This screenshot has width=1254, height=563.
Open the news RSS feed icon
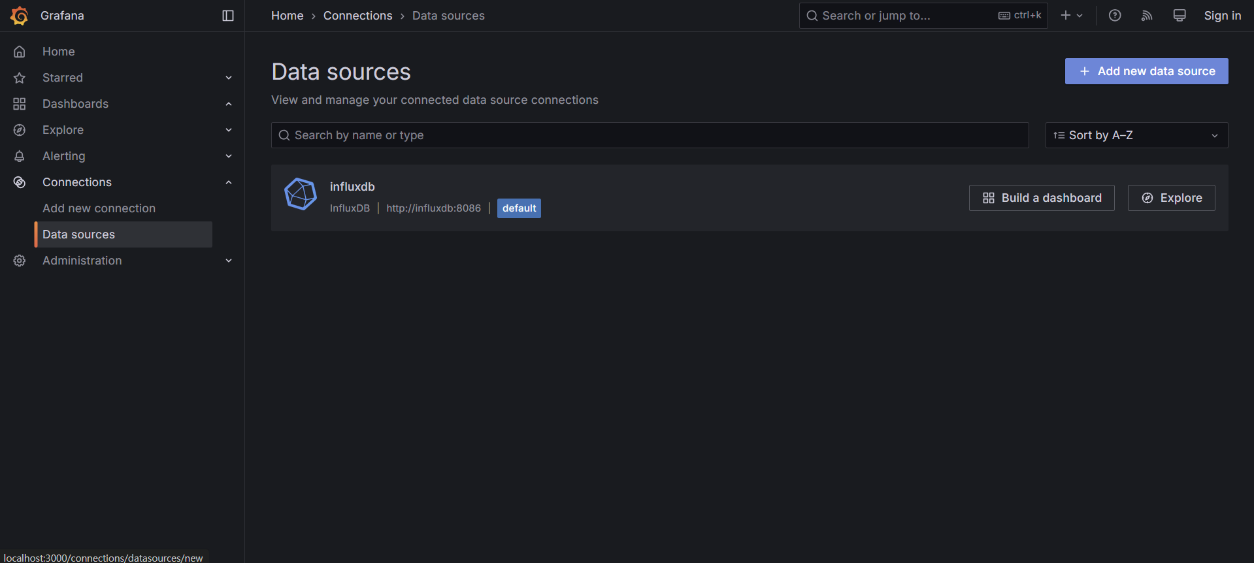1147,16
